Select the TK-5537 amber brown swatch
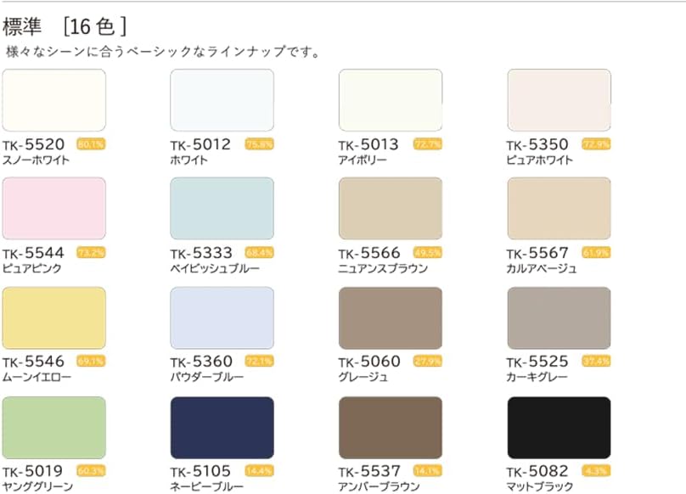686x494 pixels. [391, 428]
